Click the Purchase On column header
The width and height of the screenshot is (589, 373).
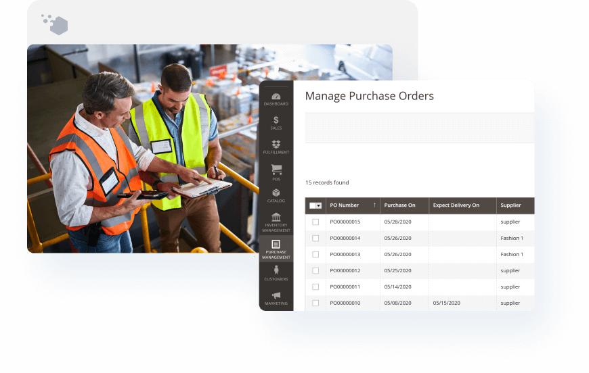coord(399,205)
